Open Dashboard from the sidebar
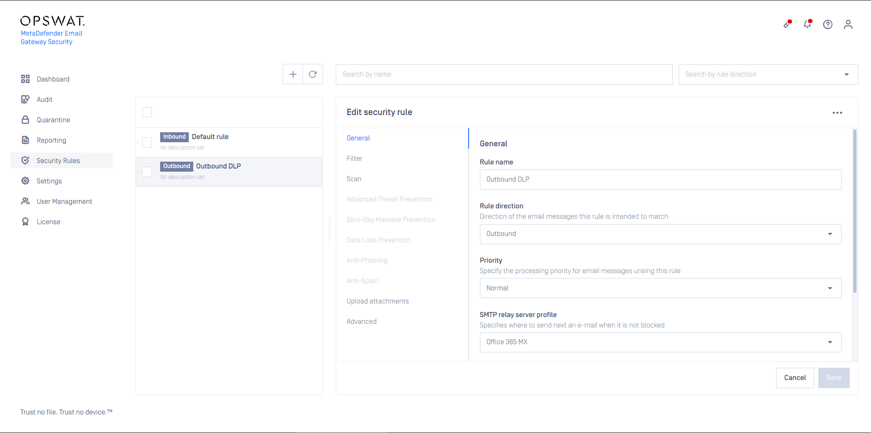 53,79
